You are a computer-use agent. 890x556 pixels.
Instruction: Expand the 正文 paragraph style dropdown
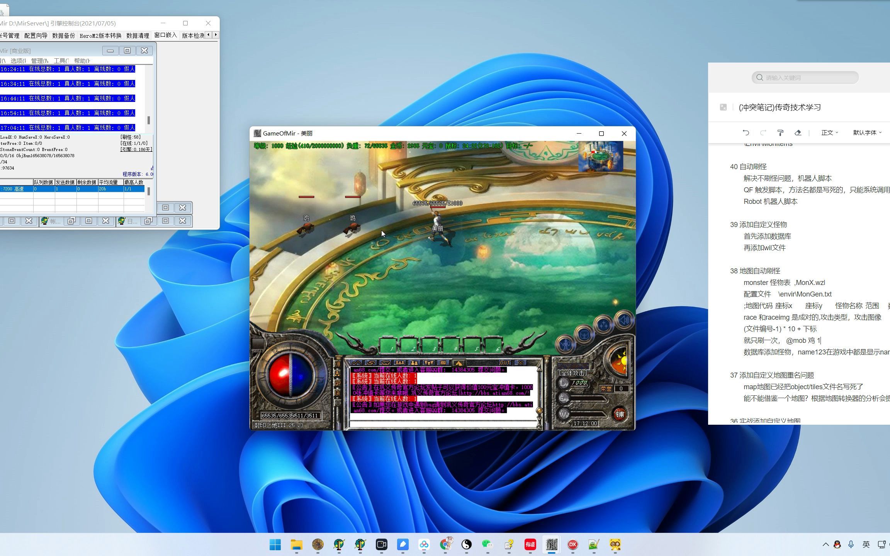pyautogui.click(x=829, y=132)
